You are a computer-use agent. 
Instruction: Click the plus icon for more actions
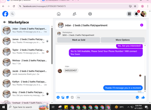coord(58,97)
